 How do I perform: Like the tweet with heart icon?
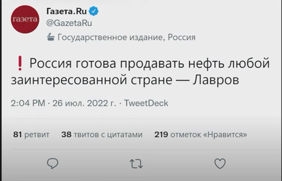[x=220, y=163]
